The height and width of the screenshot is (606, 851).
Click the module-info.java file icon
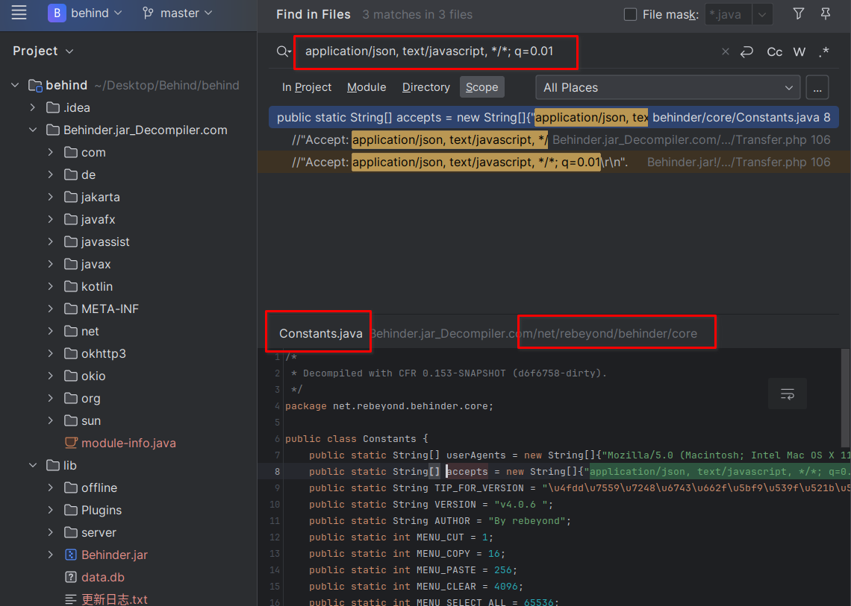pyautogui.click(x=71, y=443)
